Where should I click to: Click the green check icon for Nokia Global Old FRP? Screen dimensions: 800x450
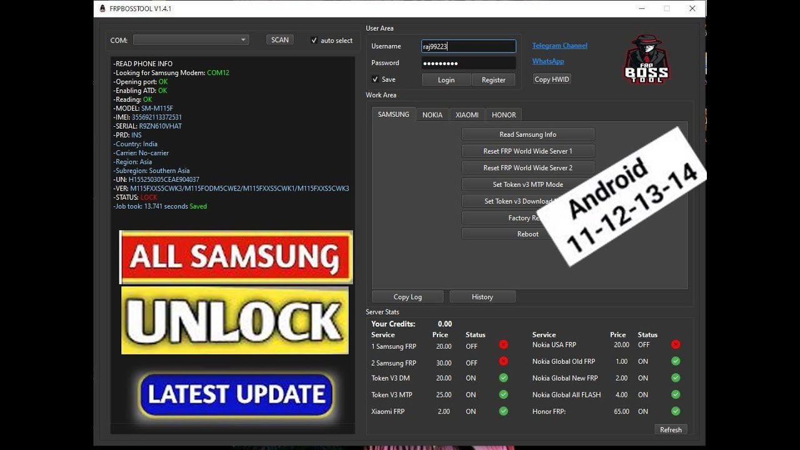[x=676, y=361]
